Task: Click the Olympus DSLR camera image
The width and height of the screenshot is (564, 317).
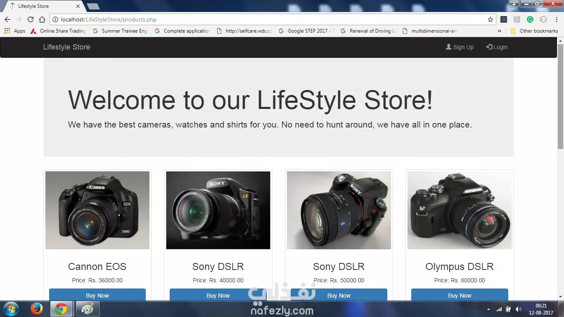Action: coord(460,210)
